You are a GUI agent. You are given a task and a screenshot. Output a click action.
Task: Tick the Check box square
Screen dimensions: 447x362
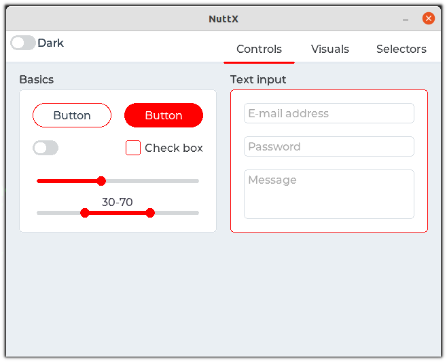(133, 148)
